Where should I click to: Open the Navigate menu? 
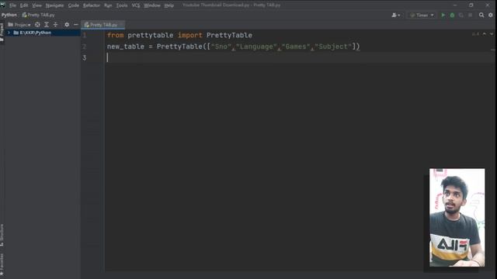coord(54,5)
